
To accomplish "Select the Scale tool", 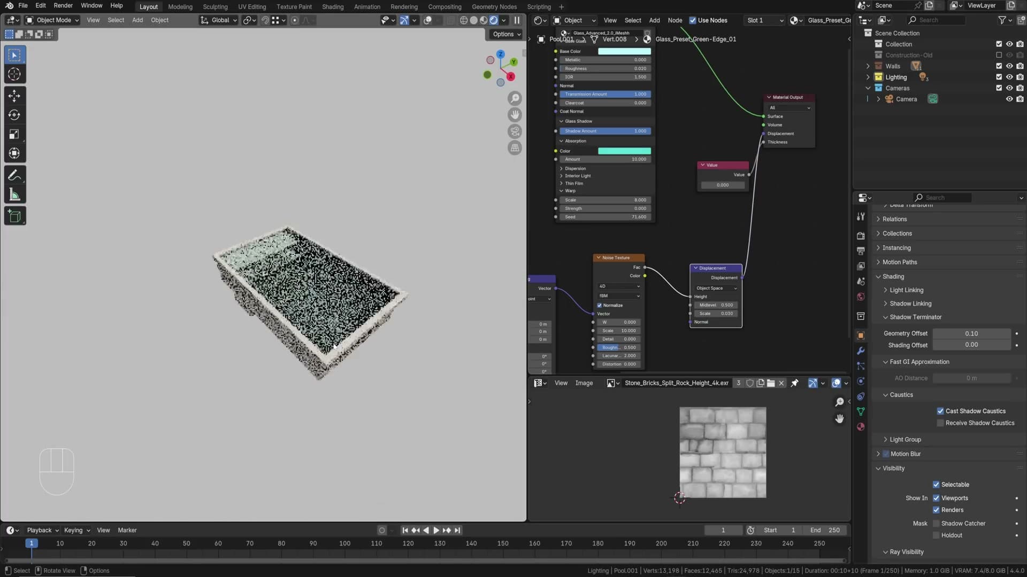I will pos(14,134).
